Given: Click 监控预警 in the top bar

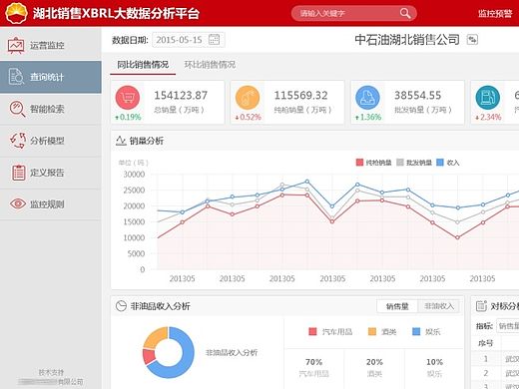Looking at the screenshot, I should 495,14.
